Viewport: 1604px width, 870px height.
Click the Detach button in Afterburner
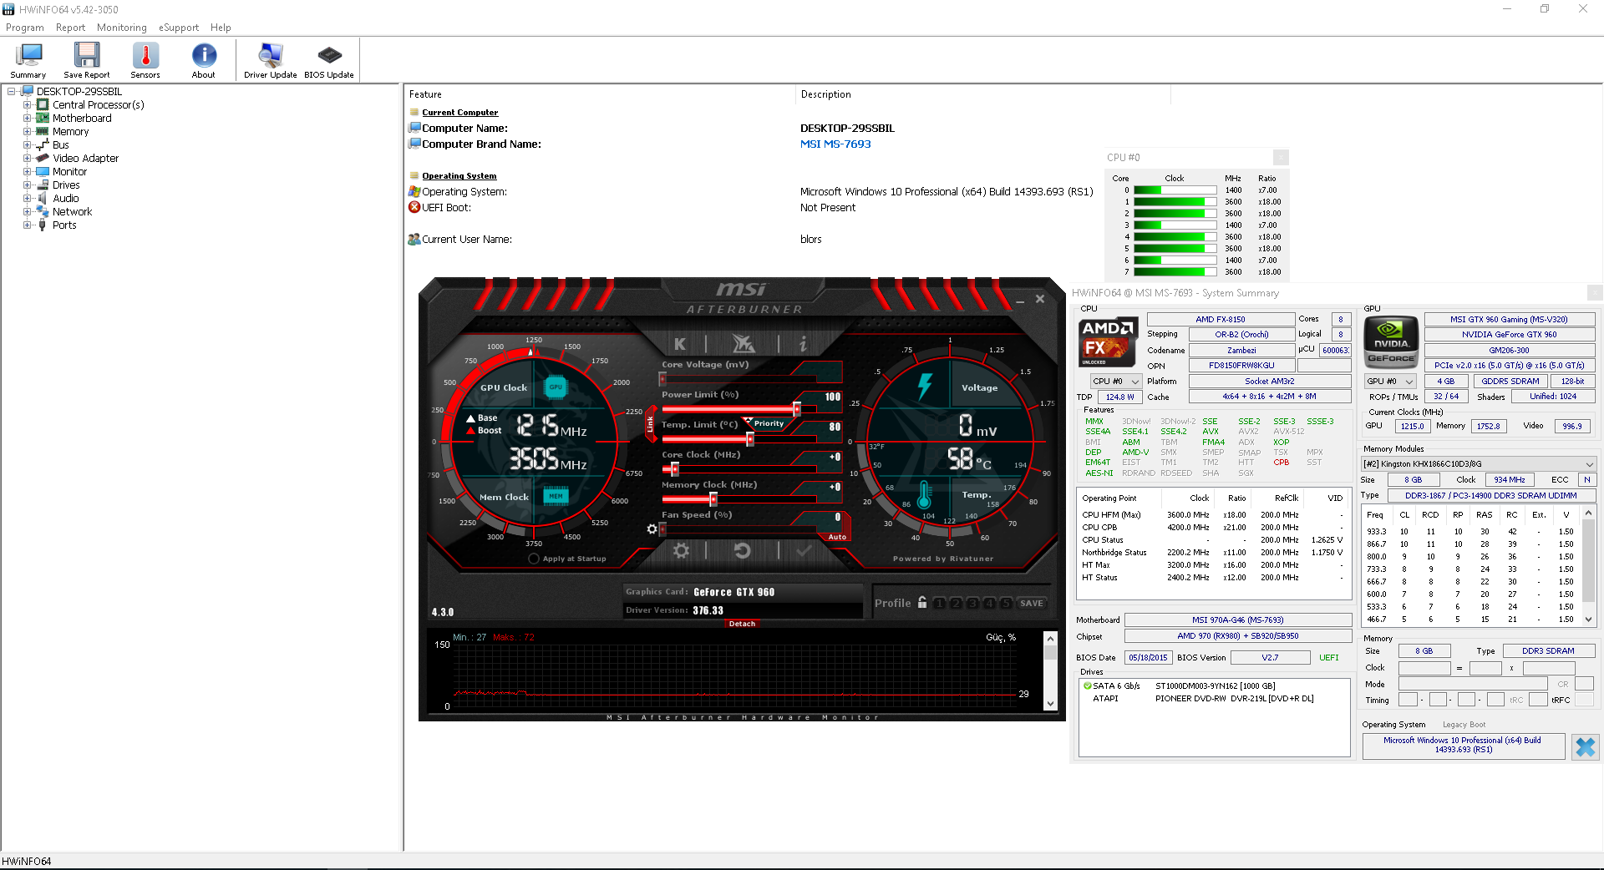point(742,624)
